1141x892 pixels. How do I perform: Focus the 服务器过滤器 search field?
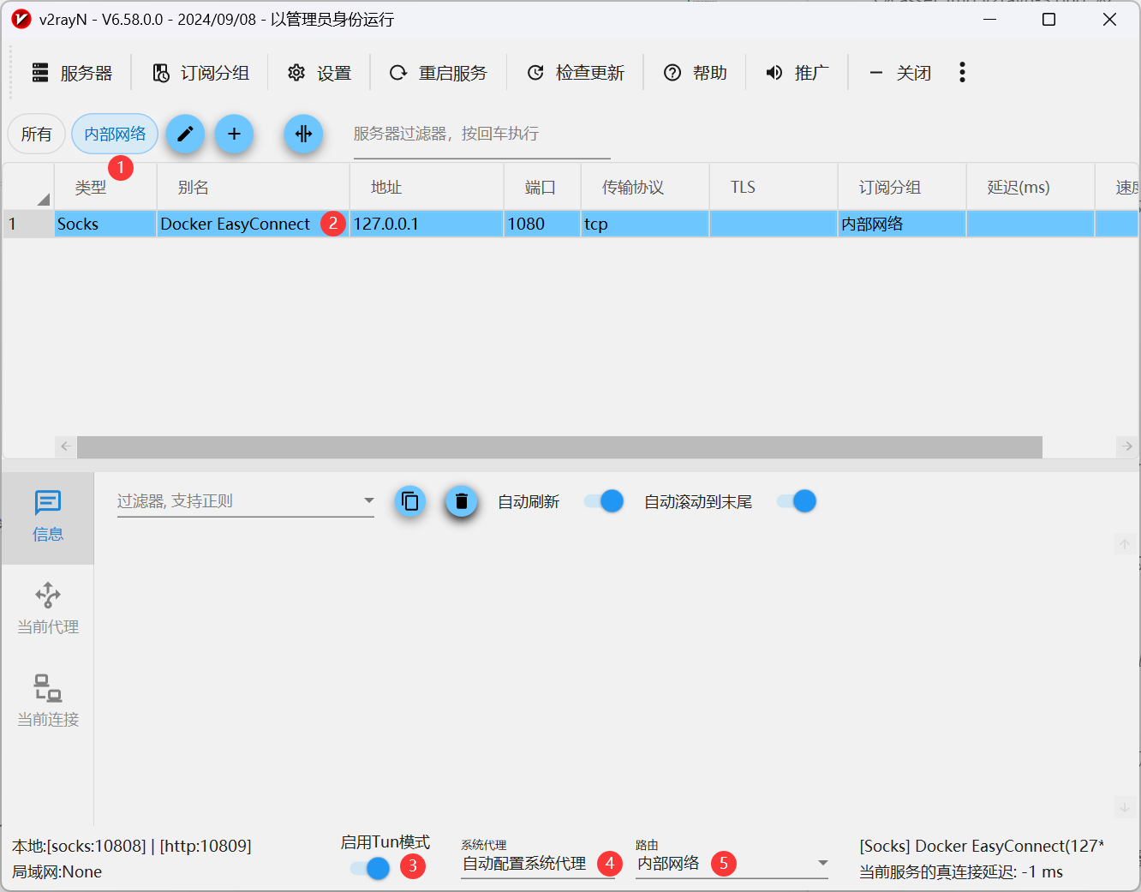(x=481, y=135)
